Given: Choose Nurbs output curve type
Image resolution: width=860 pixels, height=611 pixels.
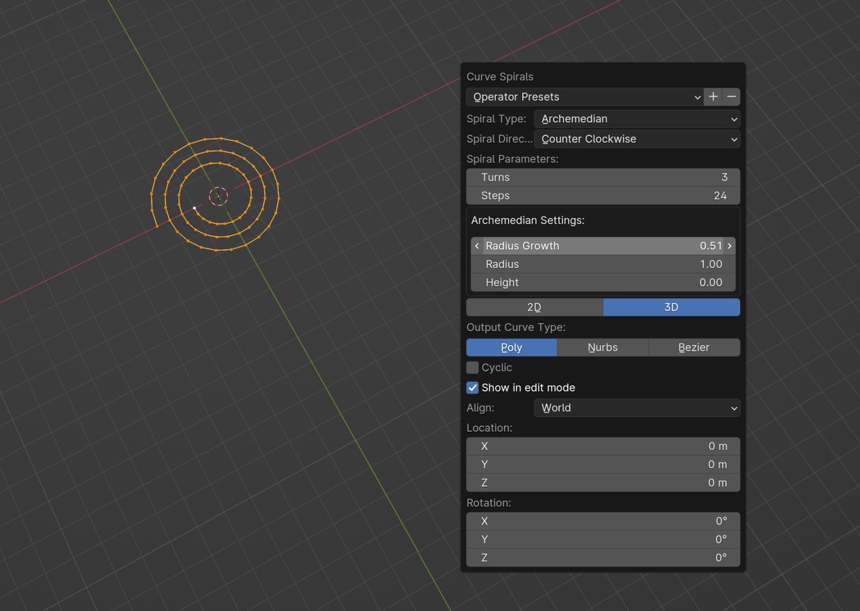Looking at the screenshot, I should [603, 347].
